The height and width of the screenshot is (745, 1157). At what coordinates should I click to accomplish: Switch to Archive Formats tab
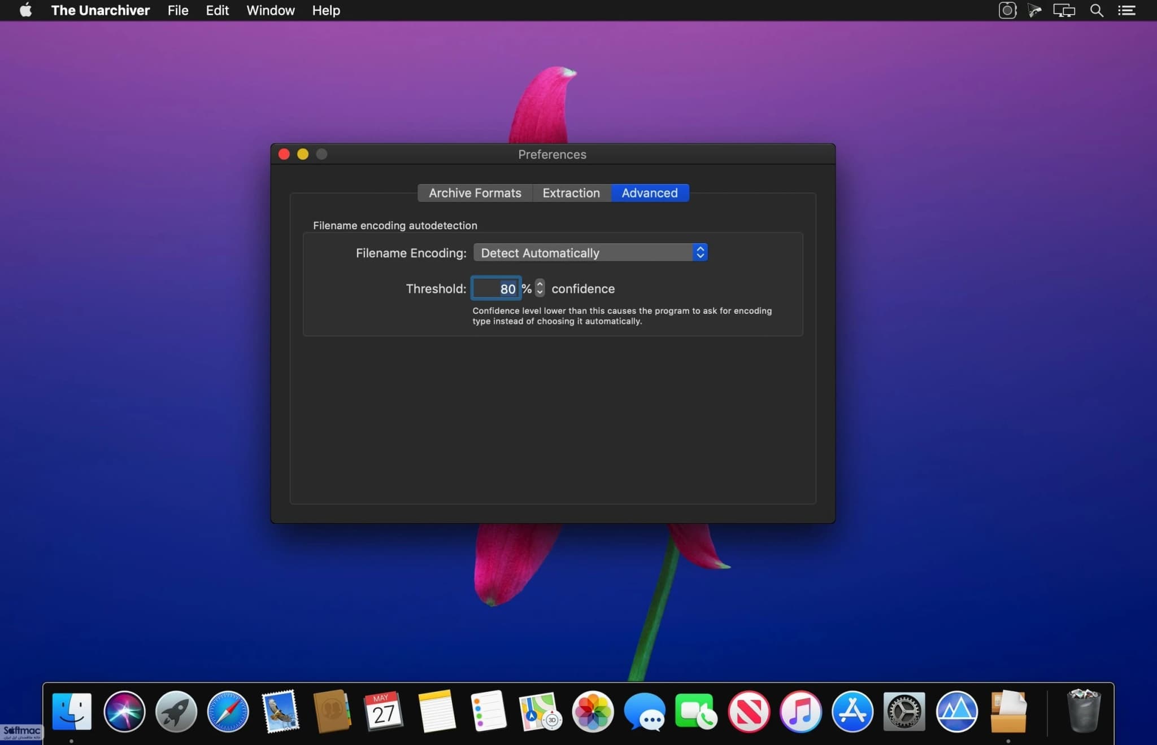[x=475, y=193]
